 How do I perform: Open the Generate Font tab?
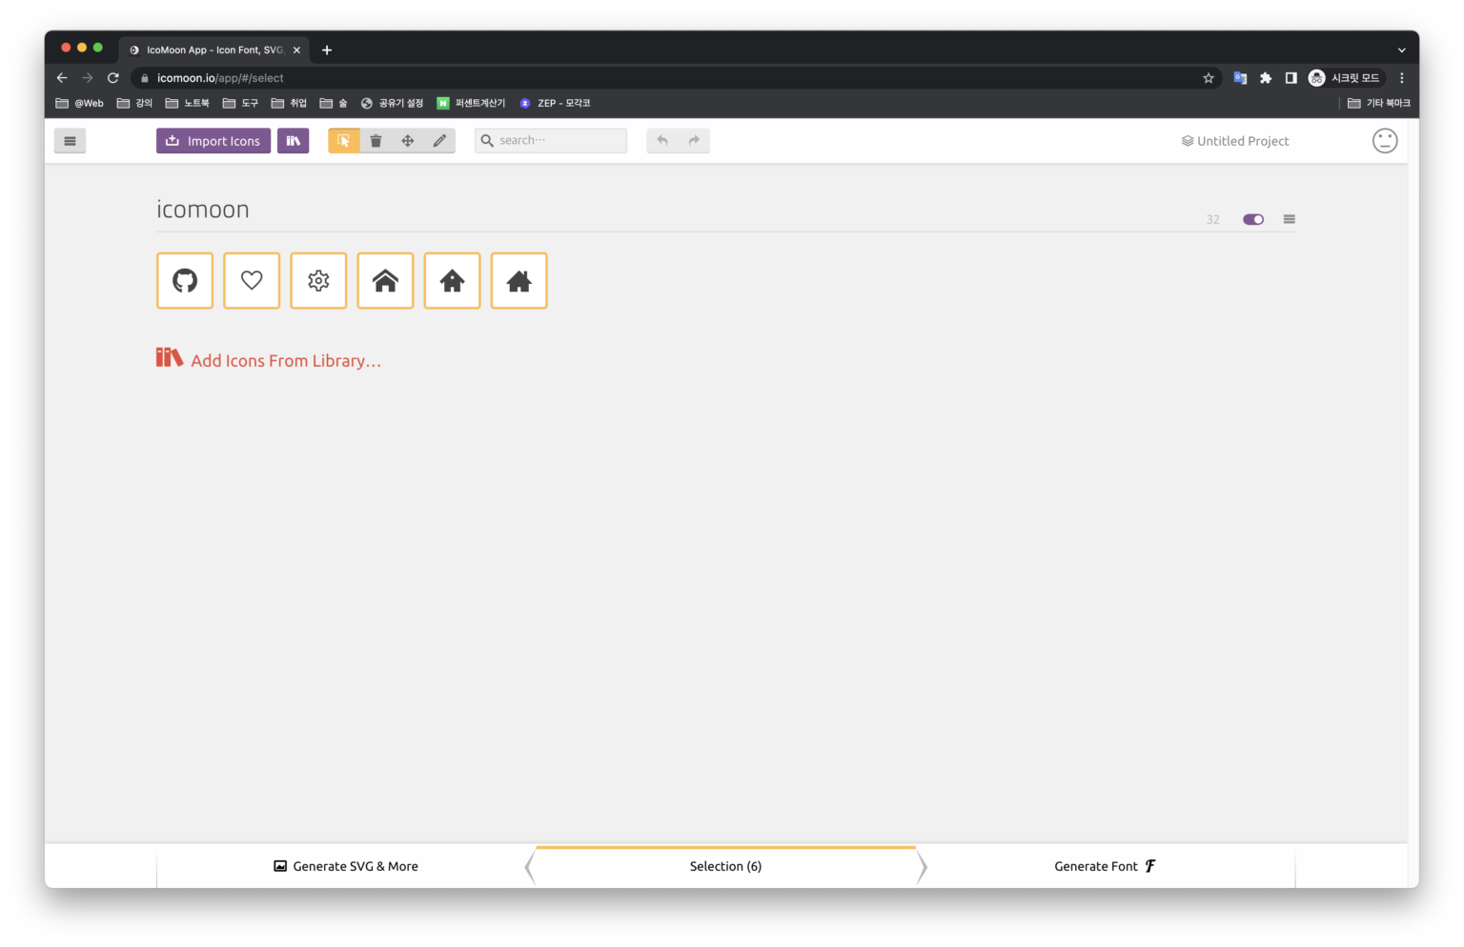[x=1105, y=866]
